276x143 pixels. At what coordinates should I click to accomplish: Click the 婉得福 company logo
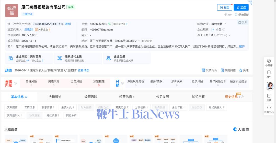pyautogui.click(x=11, y=10)
